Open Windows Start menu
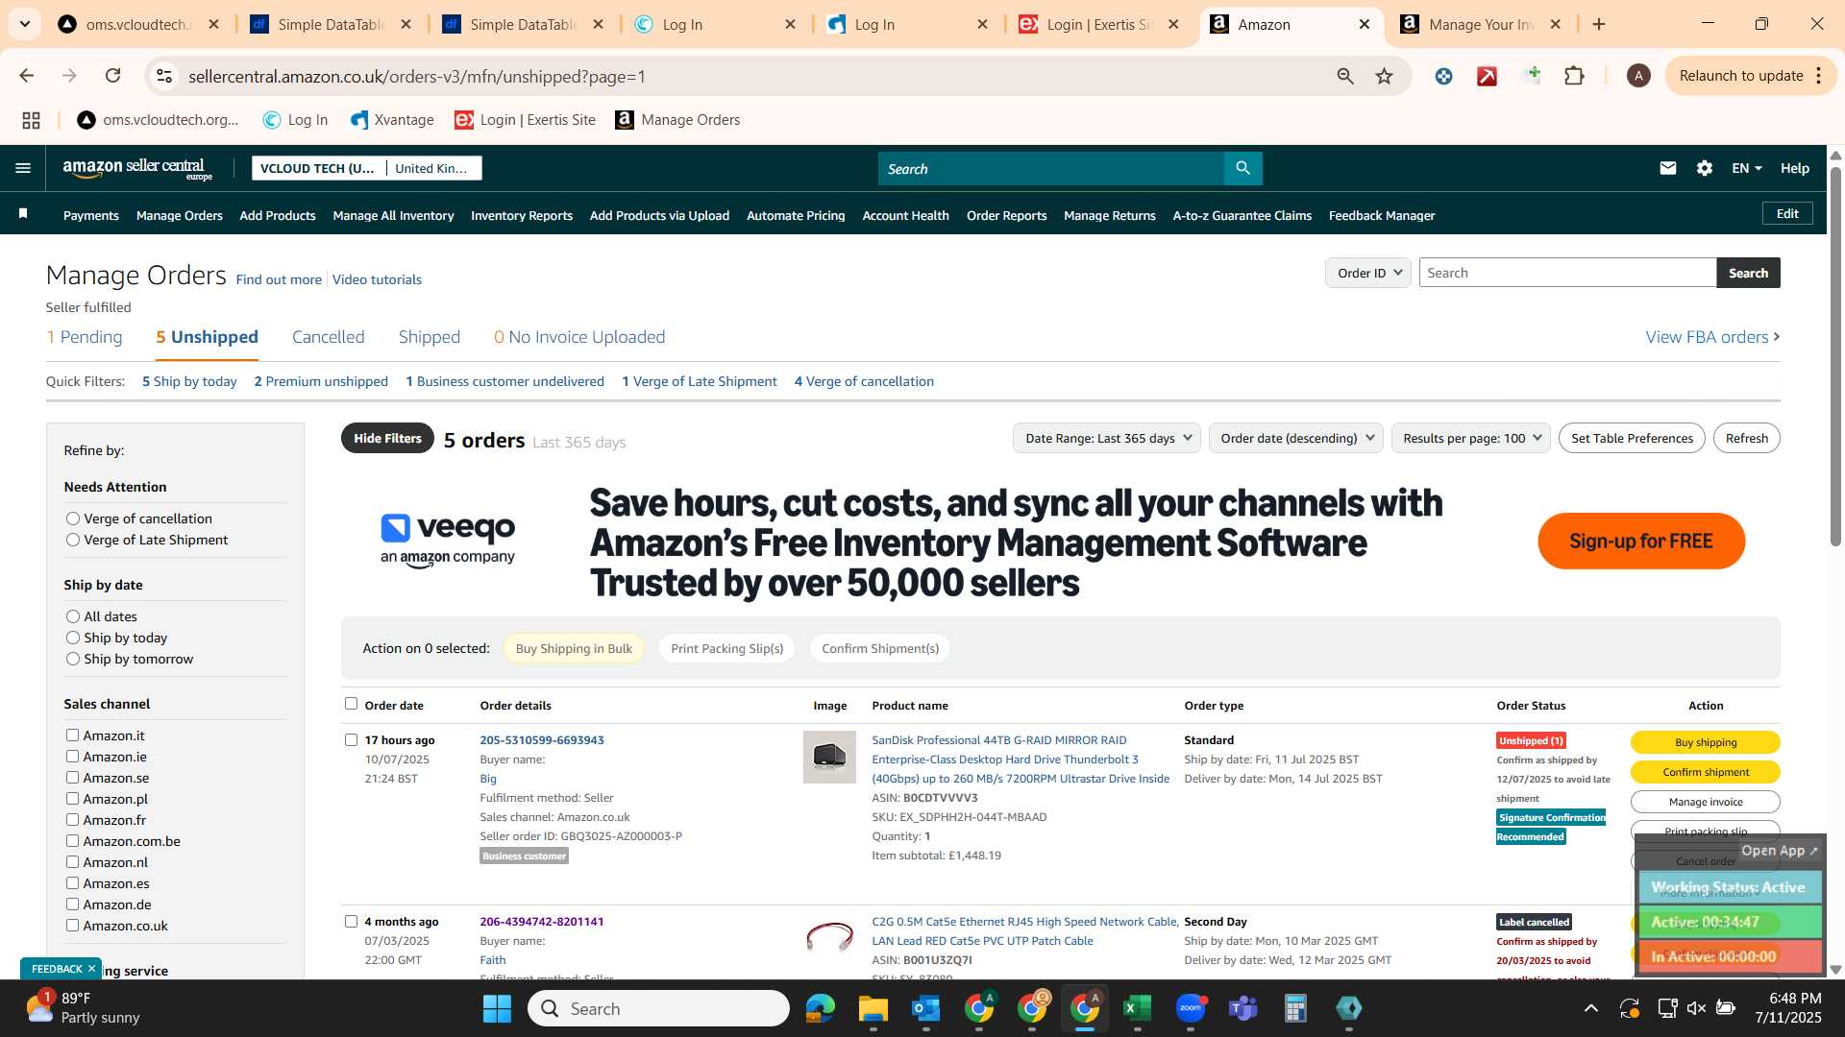 point(497,1008)
